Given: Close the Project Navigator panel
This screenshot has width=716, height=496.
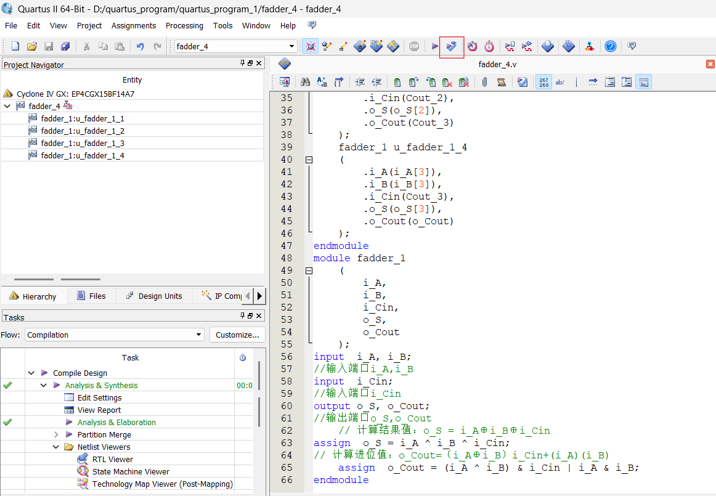Looking at the screenshot, I should coord(259,63).
